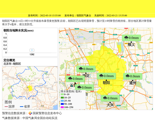Click the snow cloud icon above 大兴
Screen dimensions: 155x121
(105, 98)
